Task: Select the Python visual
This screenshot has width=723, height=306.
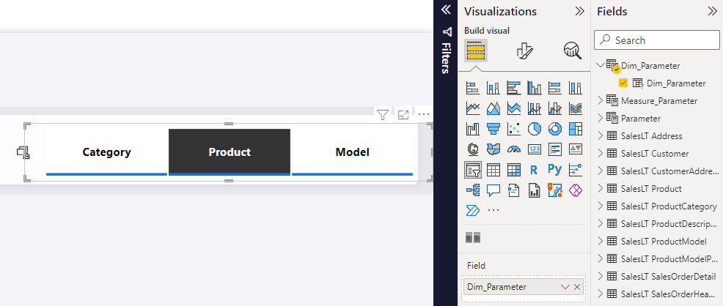Action: 554,170
